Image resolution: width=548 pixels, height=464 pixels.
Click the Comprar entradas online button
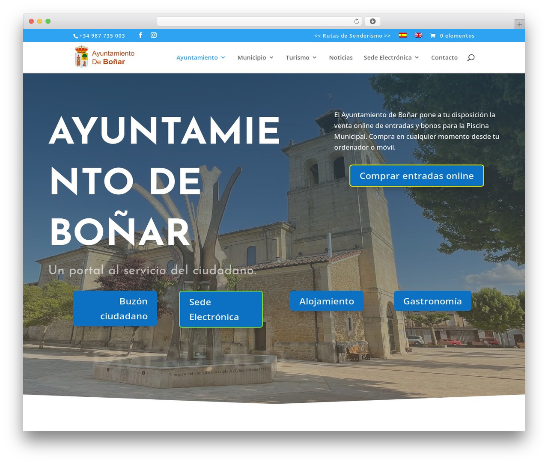pos(417,175)
